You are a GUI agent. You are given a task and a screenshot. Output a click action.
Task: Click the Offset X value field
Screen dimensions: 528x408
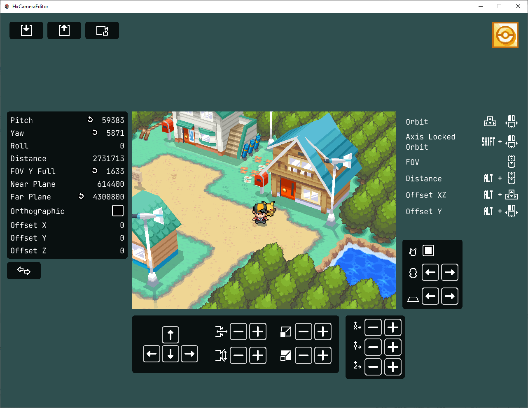pos(122,225)
